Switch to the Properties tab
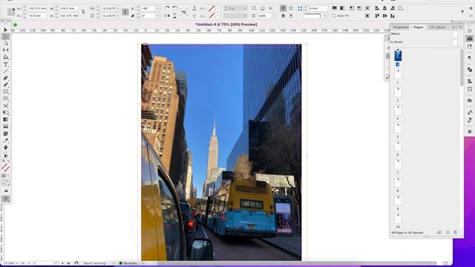475x267 pixels. pos(401,27)
